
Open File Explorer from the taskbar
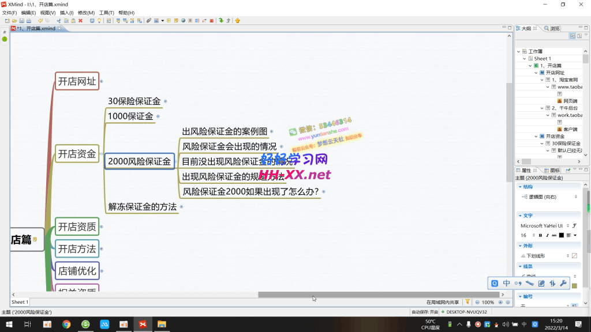[x=162, y=324]
